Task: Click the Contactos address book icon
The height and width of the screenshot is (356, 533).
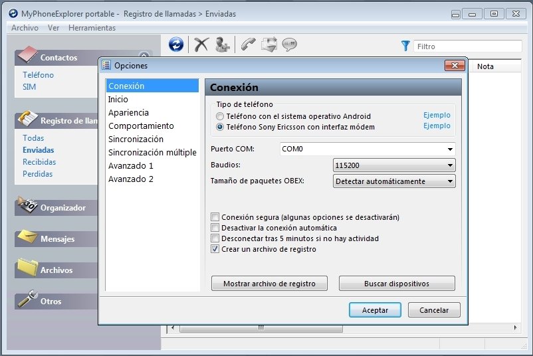Action: 27,55
